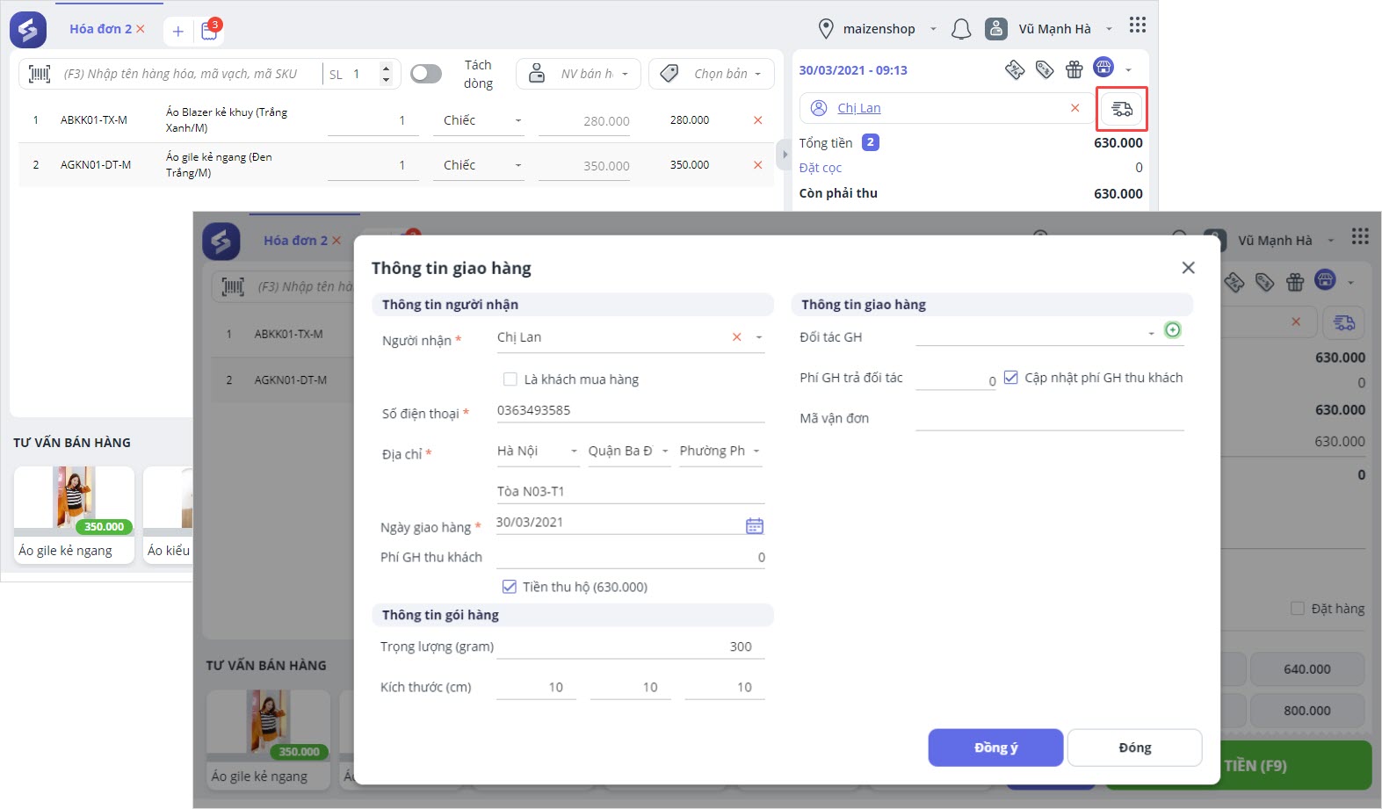Click the location pin icon beside maizenshop
This screenshot has width=1382, height=809.
[x=825, y=29]
